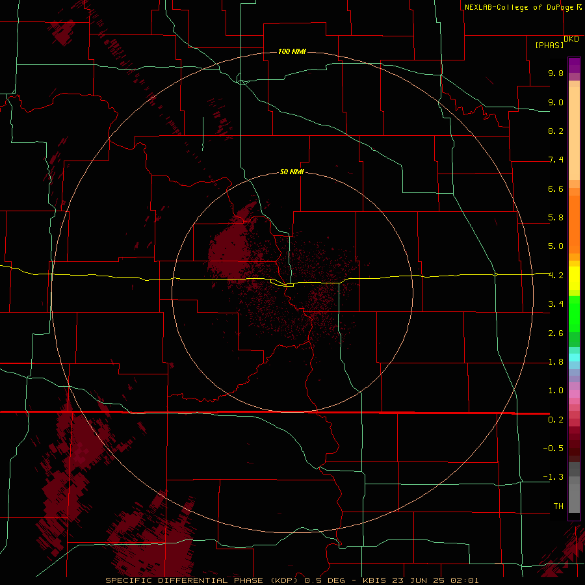Image resolution: width=585 pixels, height=585 pixels.
Task: Pick the peach segment of the color bar
Action: 574,133
